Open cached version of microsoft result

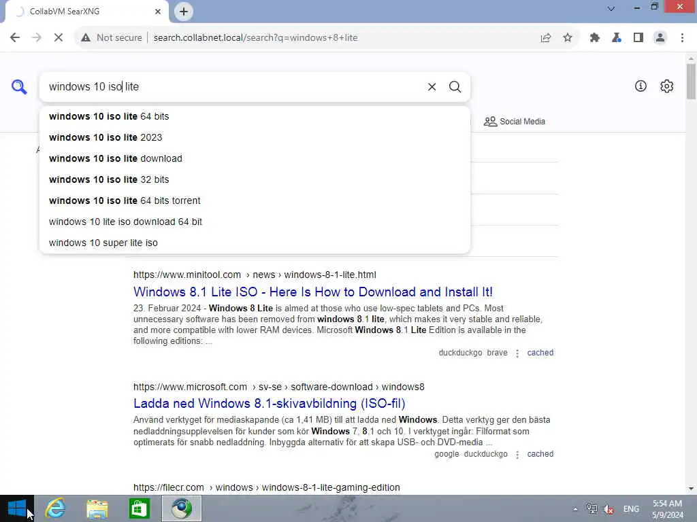pos(540,454)
